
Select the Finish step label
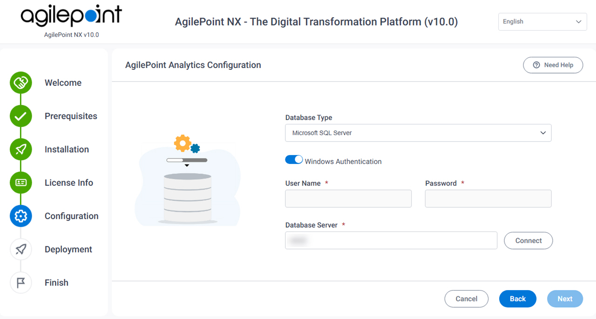point(56,283)
